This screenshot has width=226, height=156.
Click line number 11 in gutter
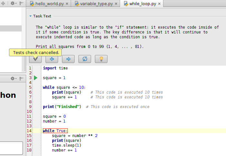[29, 116]
